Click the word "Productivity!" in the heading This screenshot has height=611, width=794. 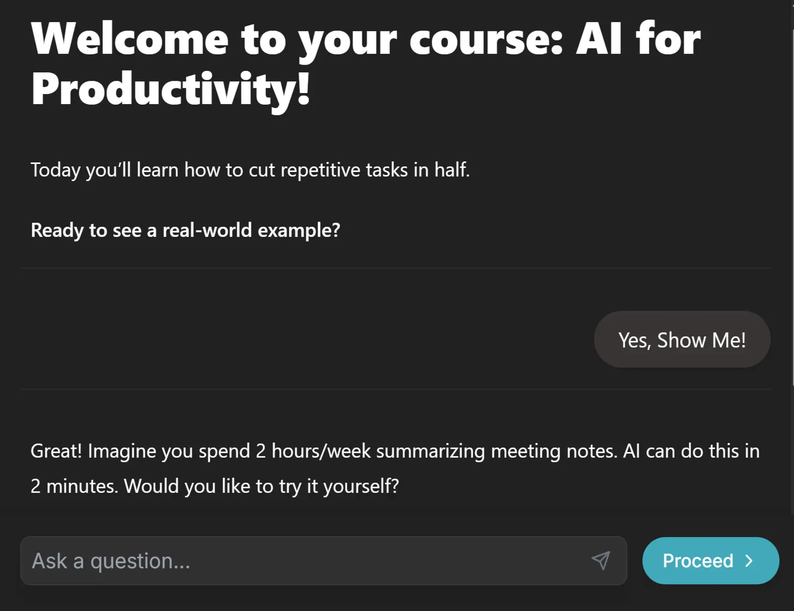pos(170,89)
